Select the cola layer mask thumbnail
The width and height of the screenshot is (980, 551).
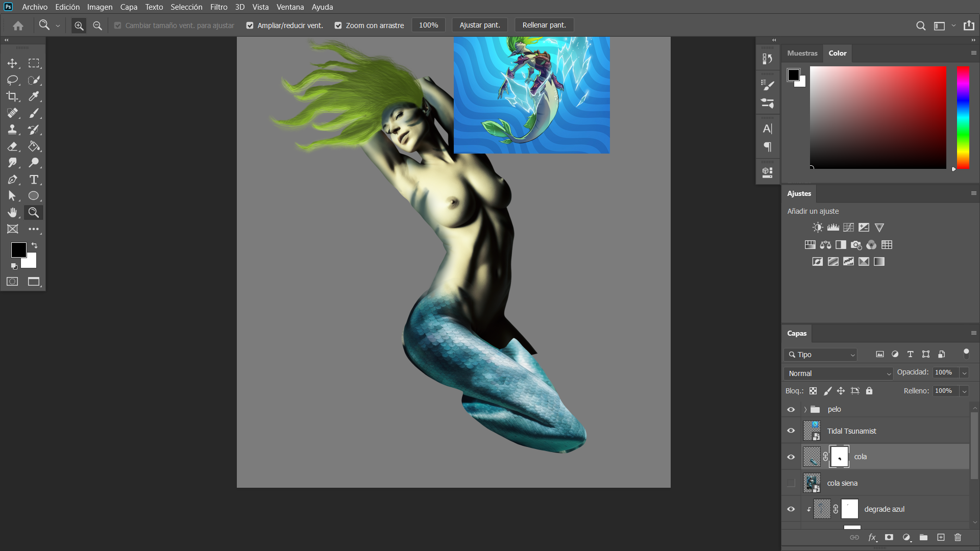click(839, 457)
